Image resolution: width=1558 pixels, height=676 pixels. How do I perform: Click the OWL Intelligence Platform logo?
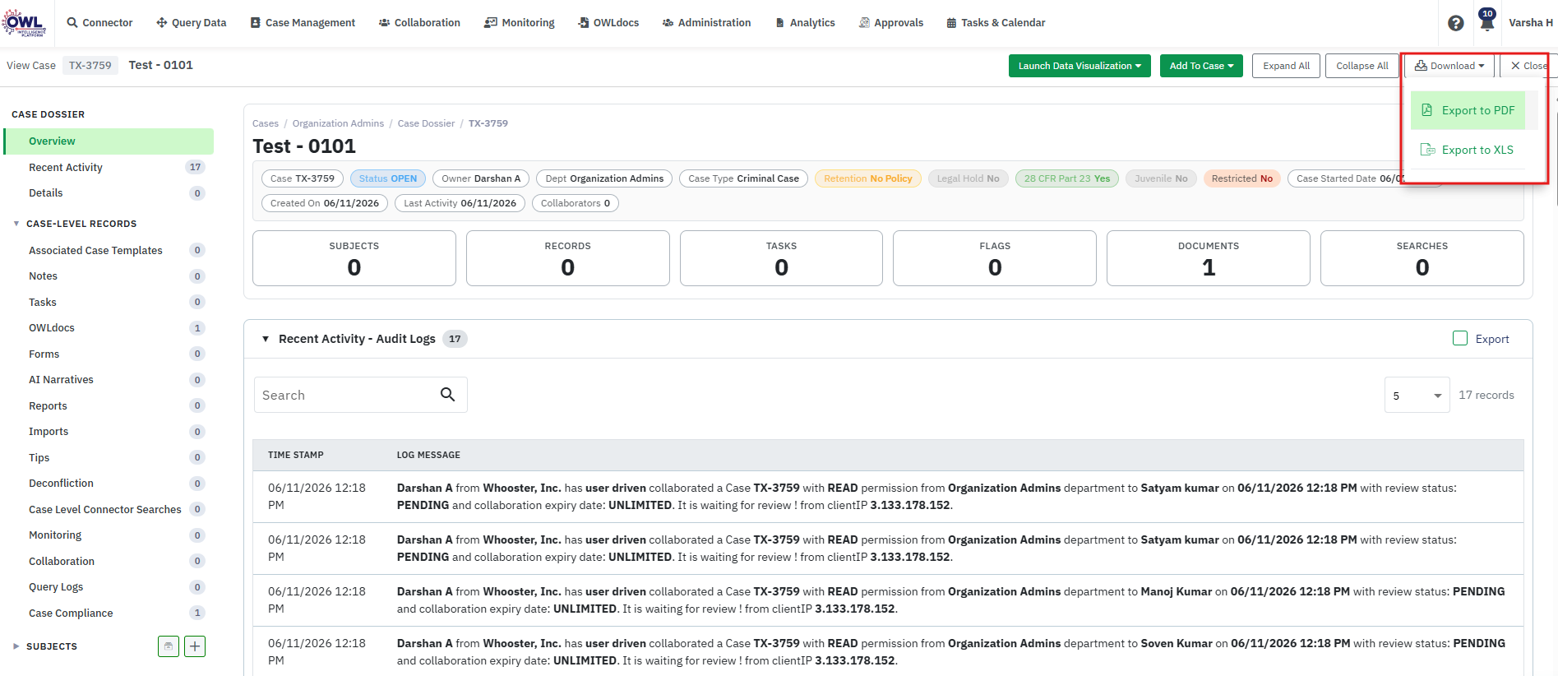point(24,22)
